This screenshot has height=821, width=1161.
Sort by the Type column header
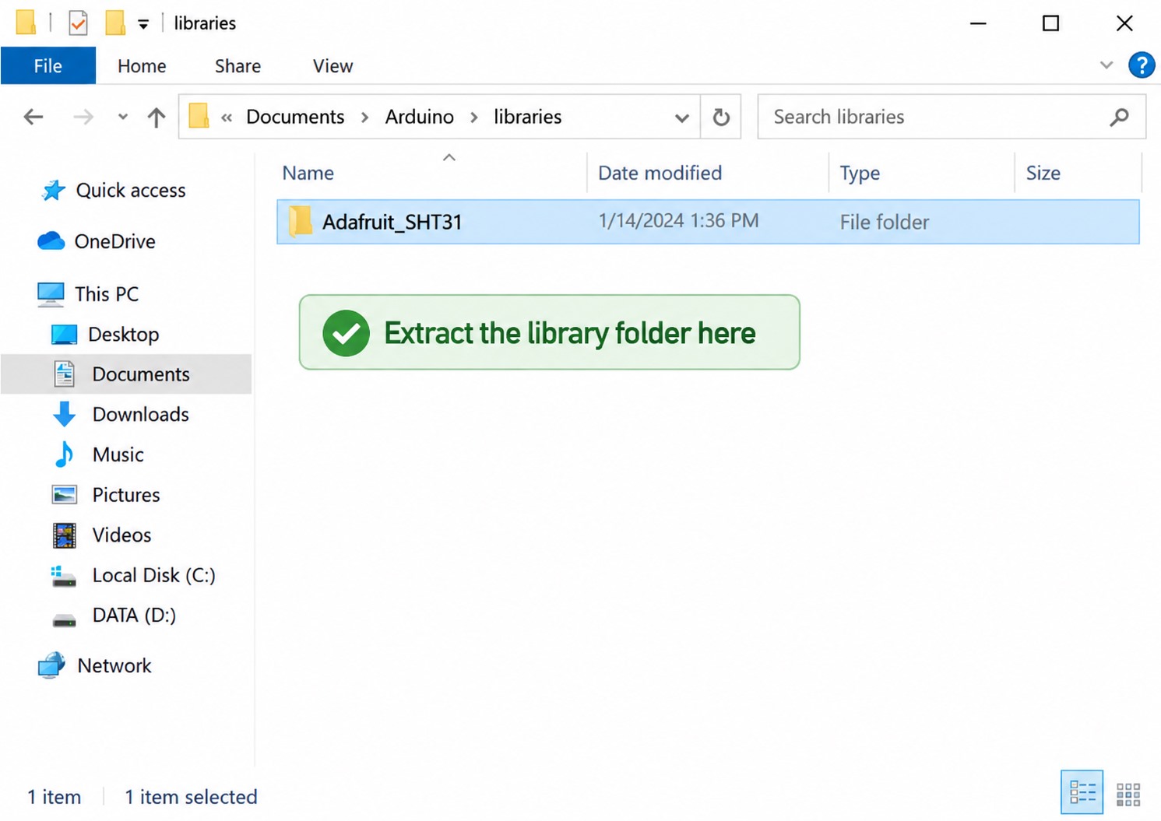[860, 173]
